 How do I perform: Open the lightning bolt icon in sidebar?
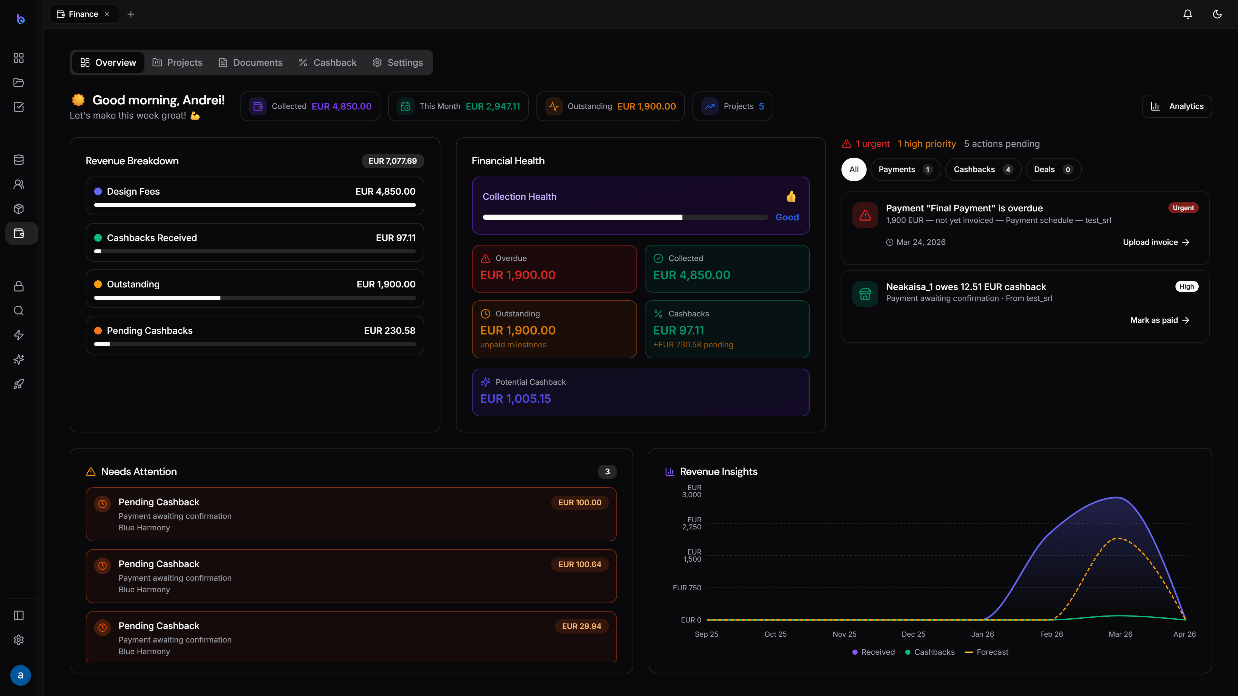[x=19, y=335]
